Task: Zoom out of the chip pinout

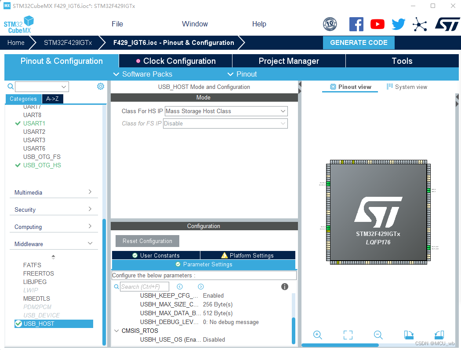Action: (x=378, y=335)
